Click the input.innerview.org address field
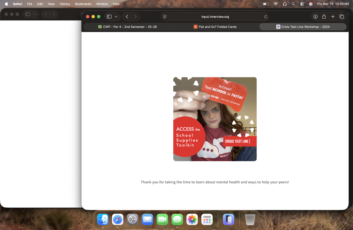 coord(215,17)
